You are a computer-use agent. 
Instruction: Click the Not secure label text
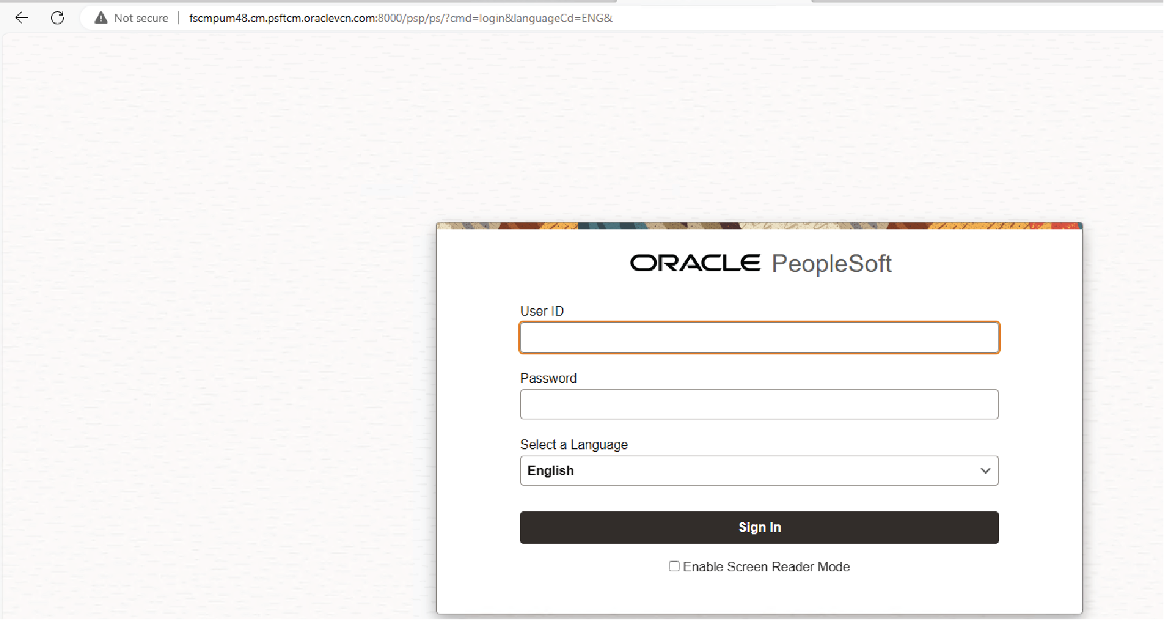[141, 17]
